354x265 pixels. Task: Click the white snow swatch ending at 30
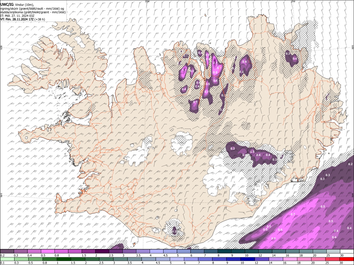(347, 251)
